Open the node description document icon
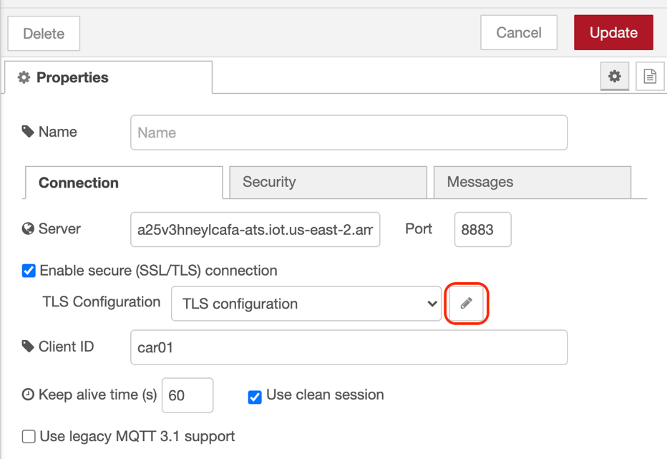 650,76
